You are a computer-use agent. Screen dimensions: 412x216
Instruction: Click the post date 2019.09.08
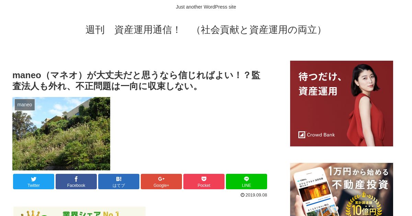(256, 195)
